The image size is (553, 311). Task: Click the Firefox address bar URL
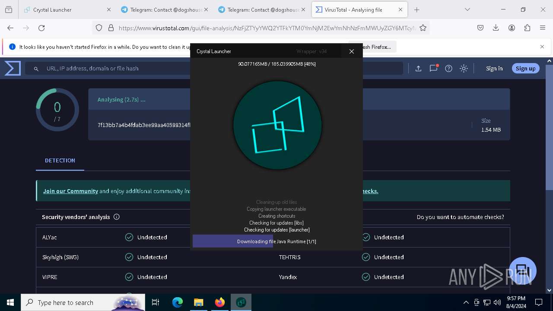[x=267, y=28]
